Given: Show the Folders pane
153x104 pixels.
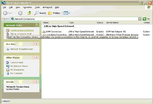Looking at the screenshot, I should (x=54, y=13).
